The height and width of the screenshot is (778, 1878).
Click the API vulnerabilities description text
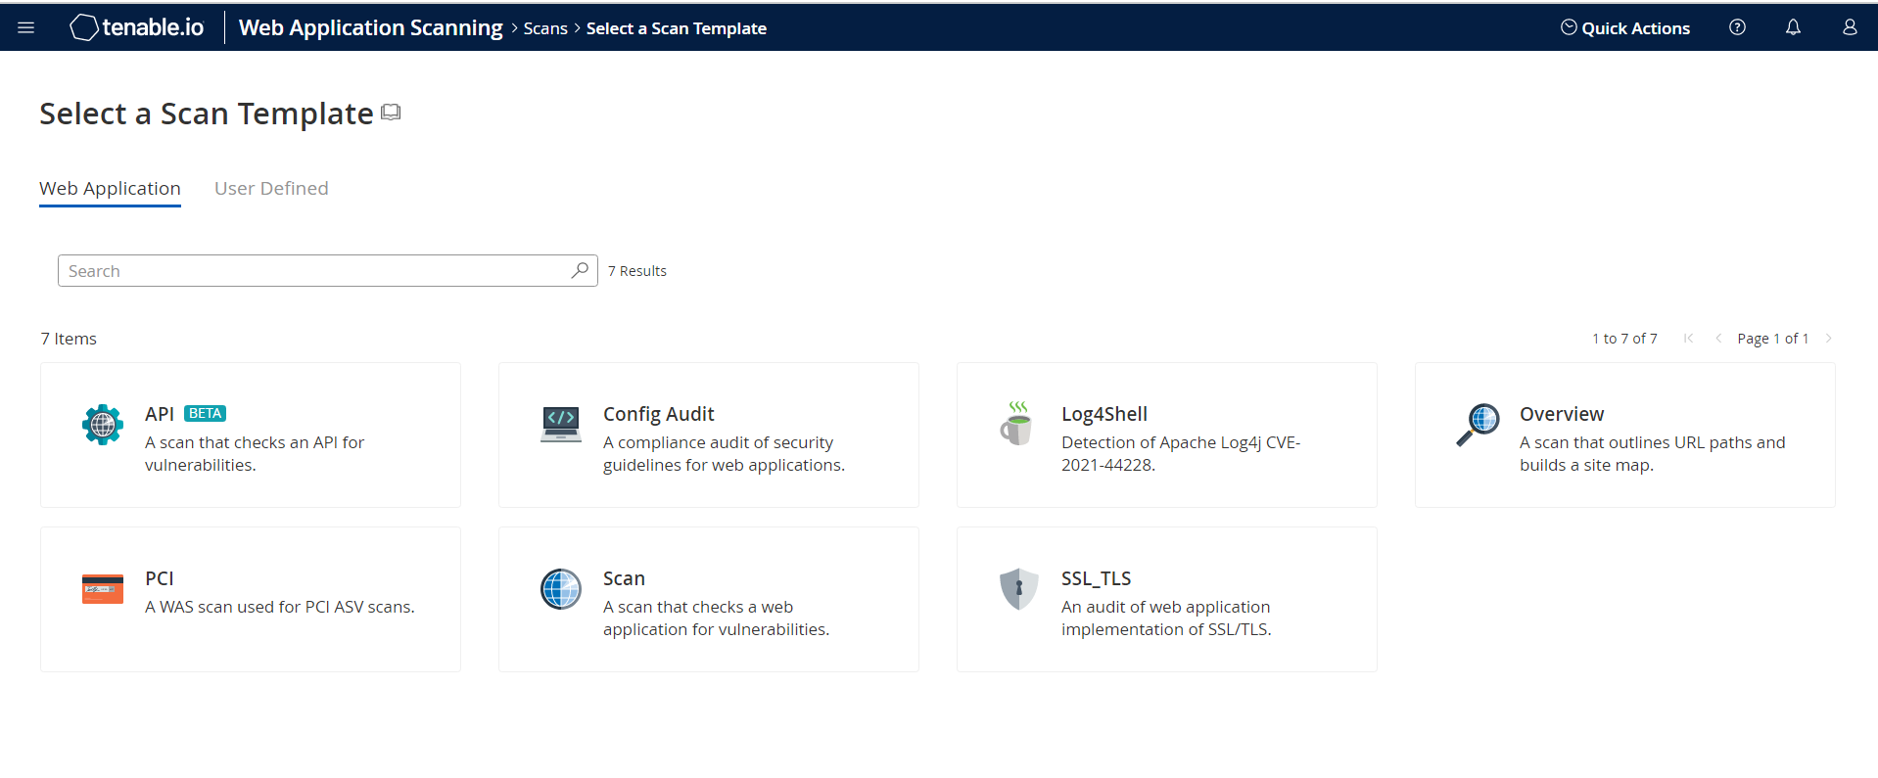[255, 454]
